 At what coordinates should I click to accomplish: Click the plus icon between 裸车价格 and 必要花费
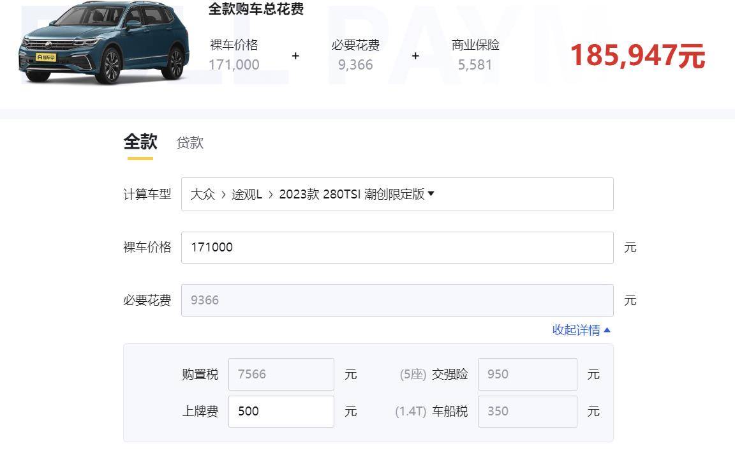pyautogui.click(x=295, y=56)
